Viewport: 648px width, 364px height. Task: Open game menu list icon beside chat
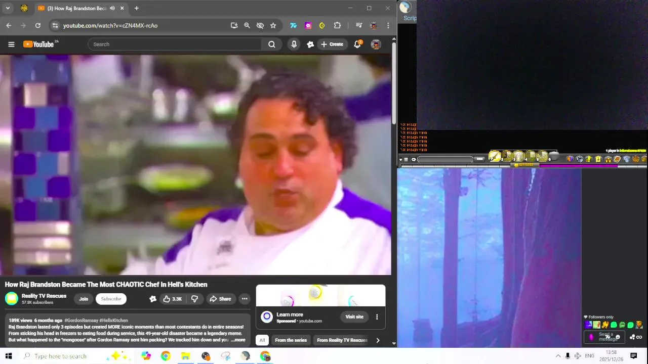[406, 159]
